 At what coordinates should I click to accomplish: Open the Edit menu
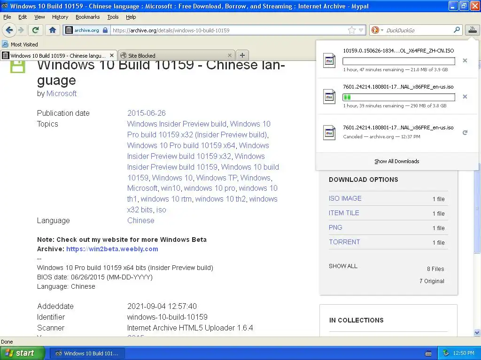pyautogui.click(x=23, y=17)
